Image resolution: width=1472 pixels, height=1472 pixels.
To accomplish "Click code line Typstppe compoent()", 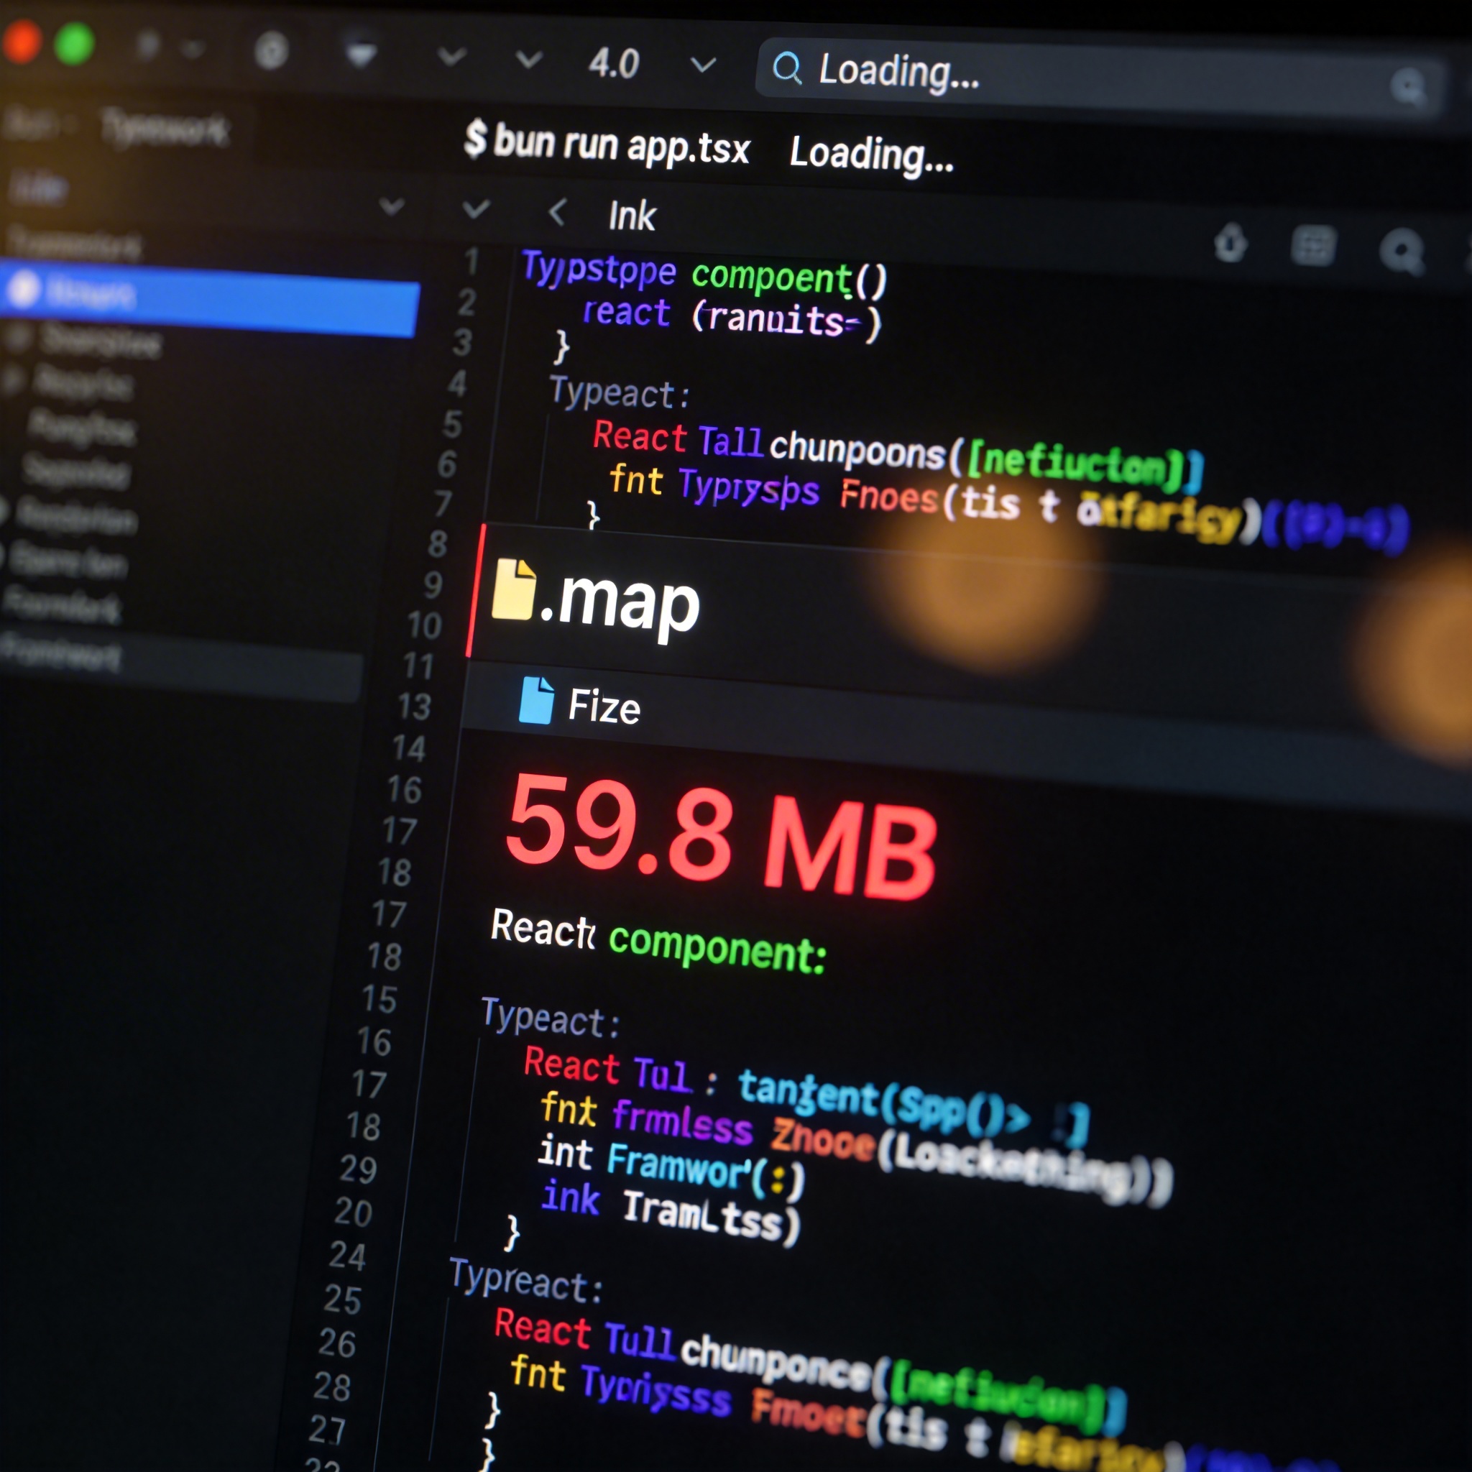I will coord(705,275).
